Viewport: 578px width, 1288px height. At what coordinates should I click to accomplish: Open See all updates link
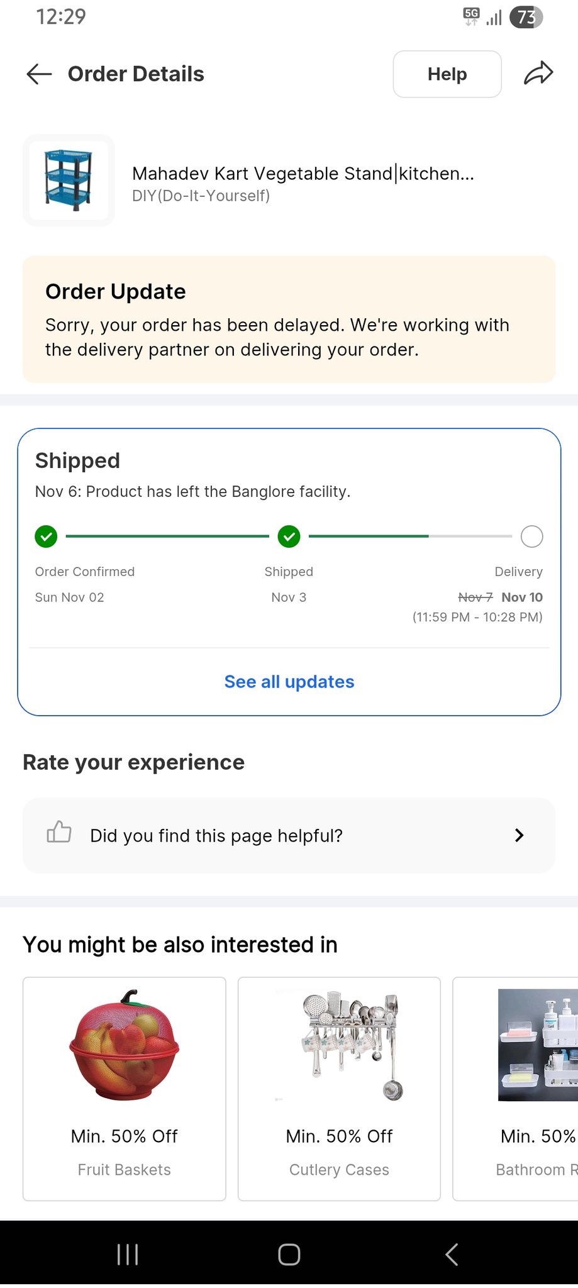point(289,682)
